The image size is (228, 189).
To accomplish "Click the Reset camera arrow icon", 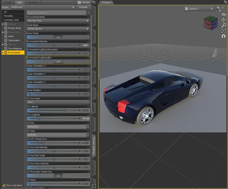I will point(224,36).
